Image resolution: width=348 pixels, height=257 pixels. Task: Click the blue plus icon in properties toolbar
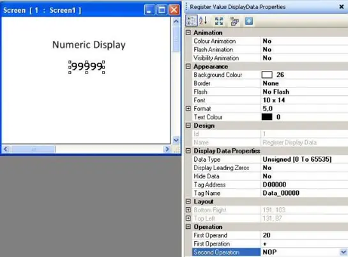[x=249, y=21]
